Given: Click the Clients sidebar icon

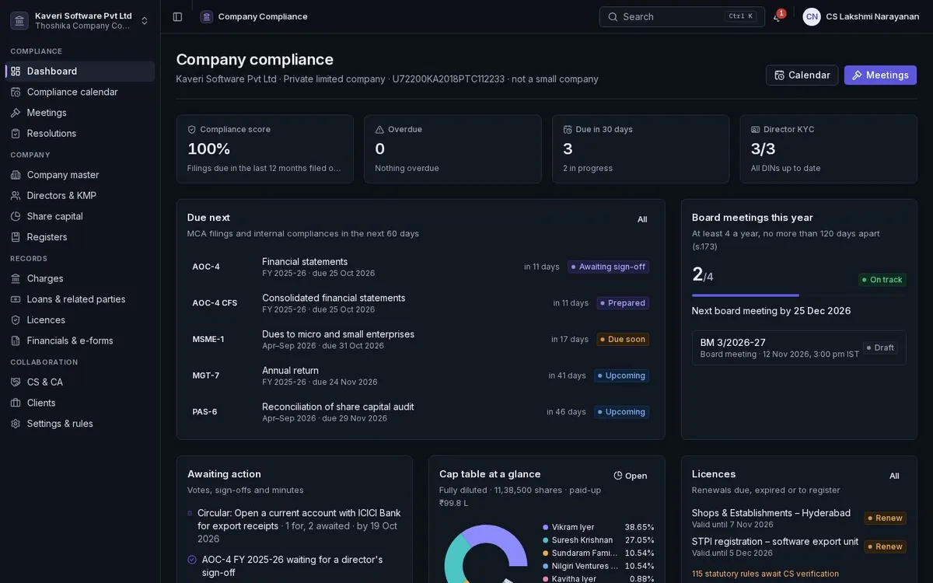Looking at the screenshot, I should pos(16,403).
